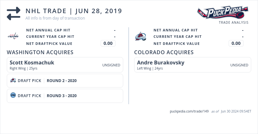This screenshot has width=258, height=134.
Task: Click Washington's net draft pick value box
Action: 108,44
